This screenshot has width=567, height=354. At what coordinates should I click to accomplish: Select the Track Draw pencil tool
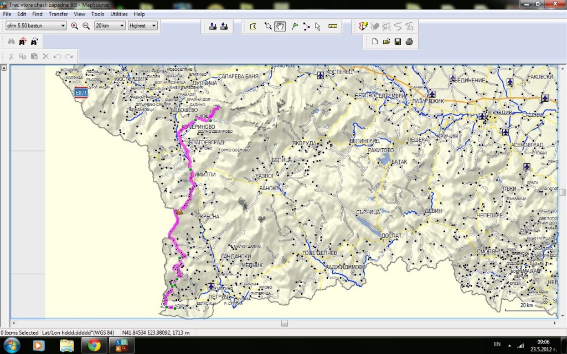pos(363,26)
